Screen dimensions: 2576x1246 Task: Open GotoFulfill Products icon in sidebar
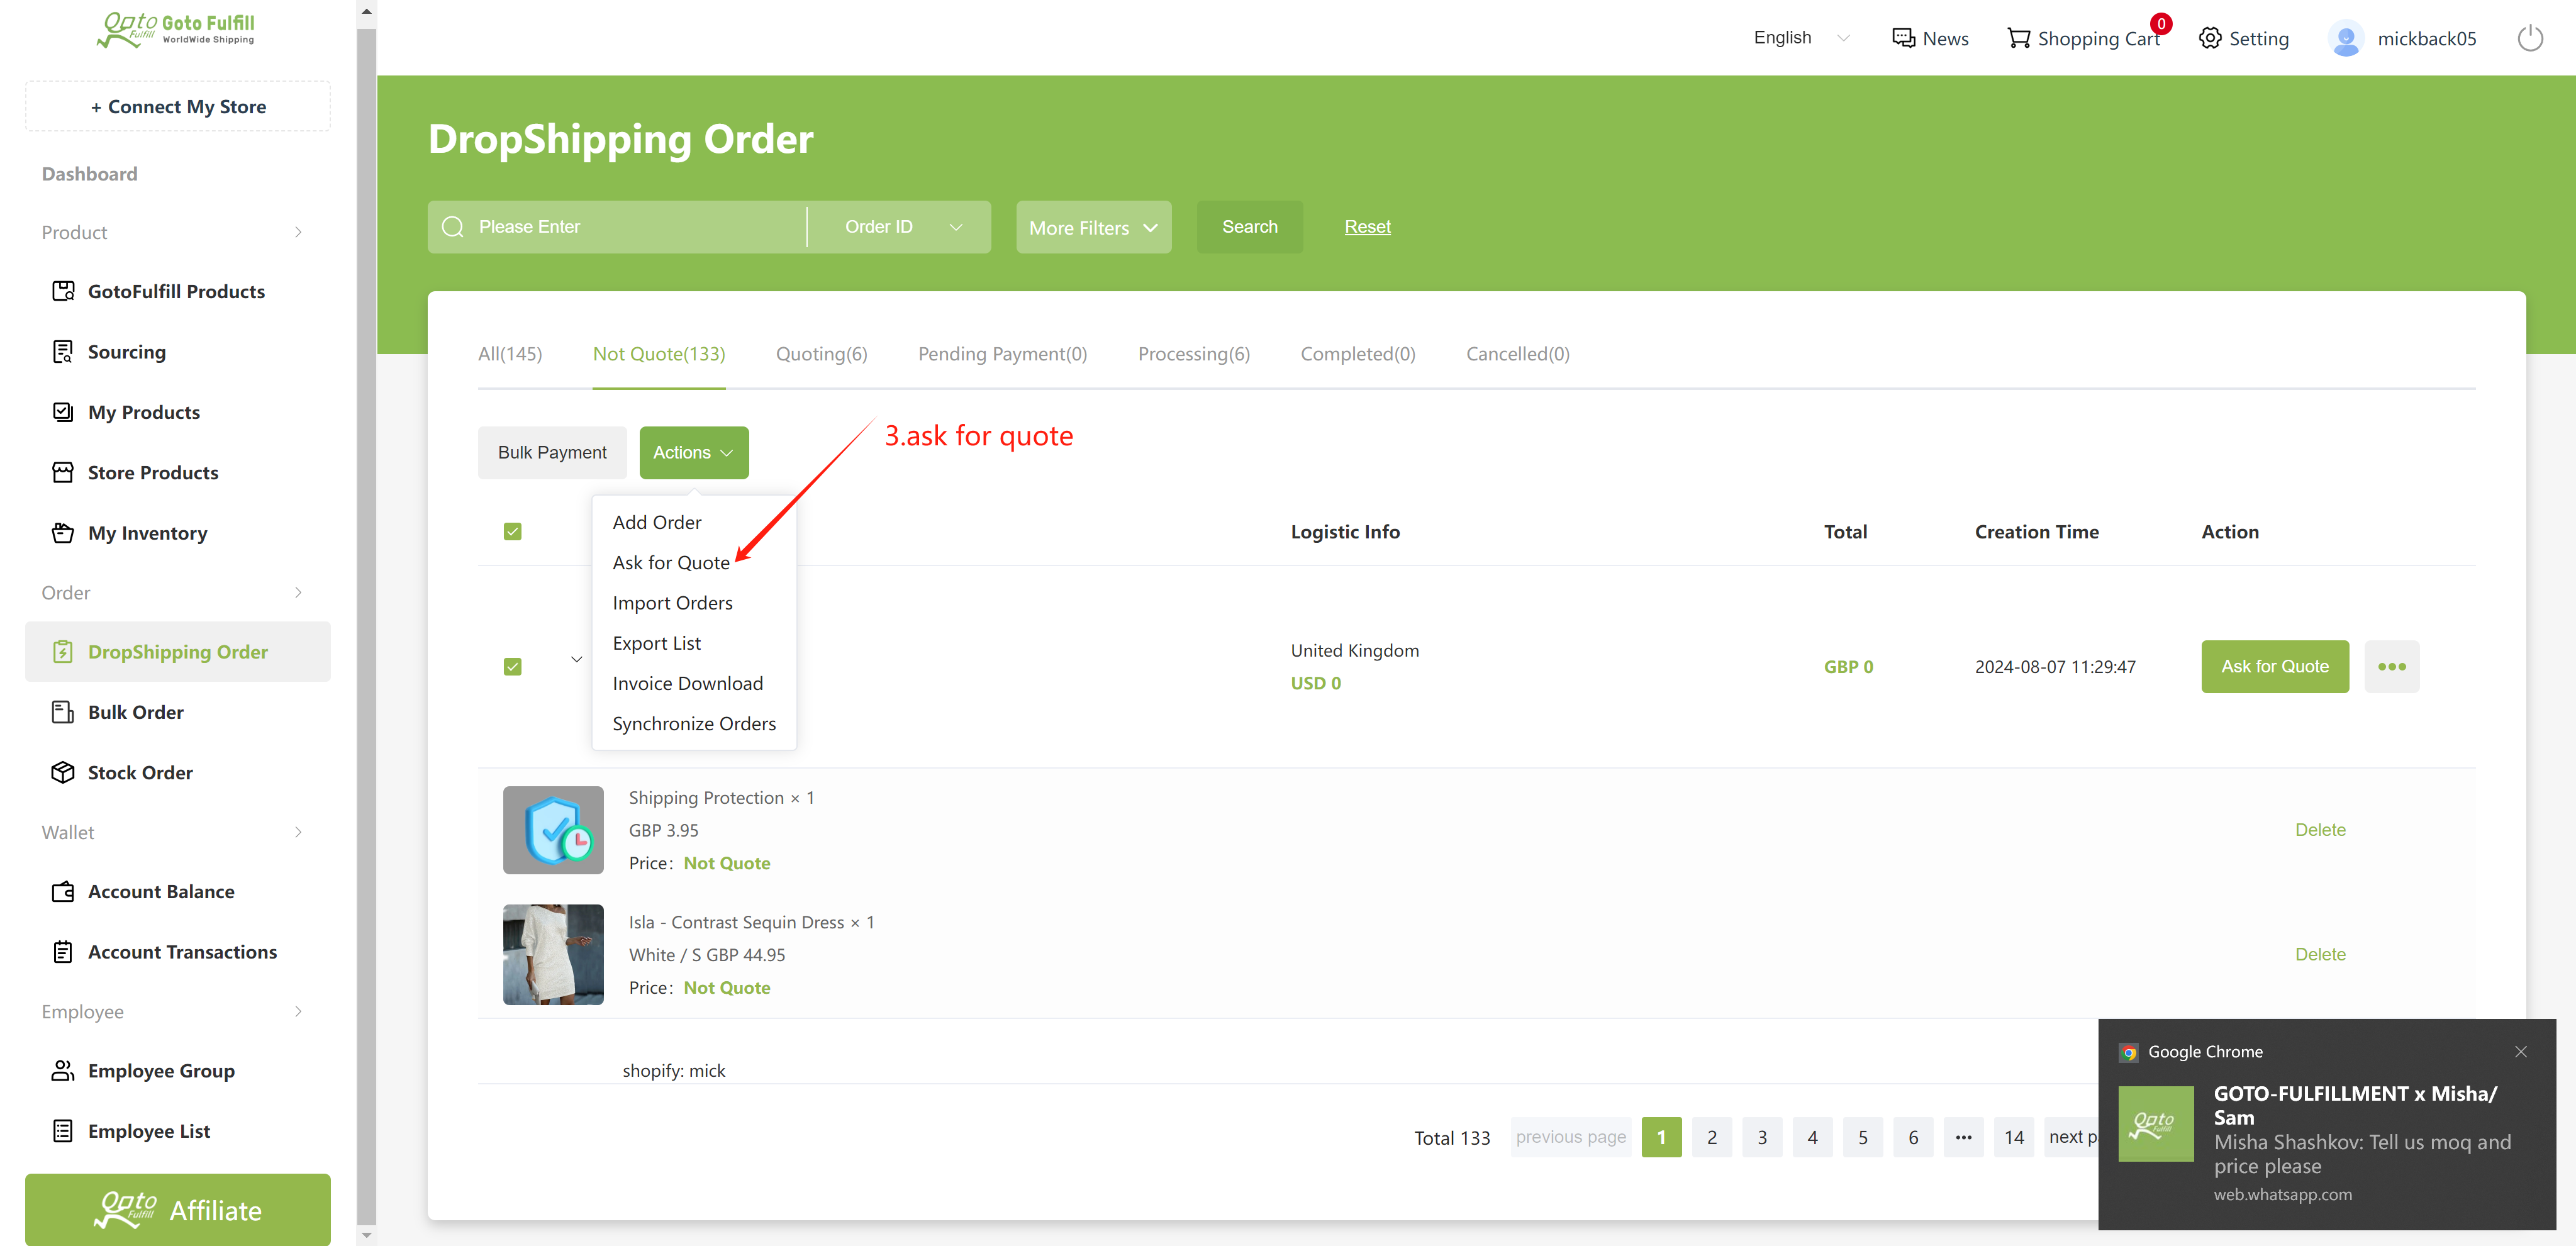point(63,291)
